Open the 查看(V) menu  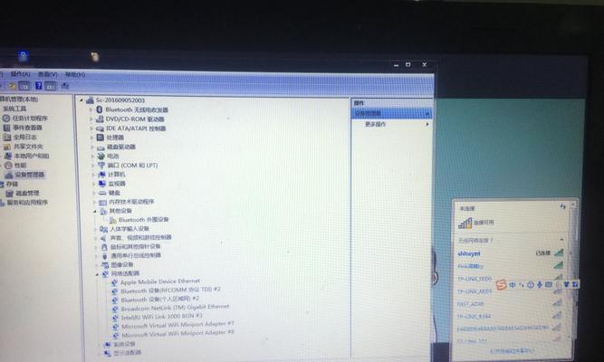(48, 74)
